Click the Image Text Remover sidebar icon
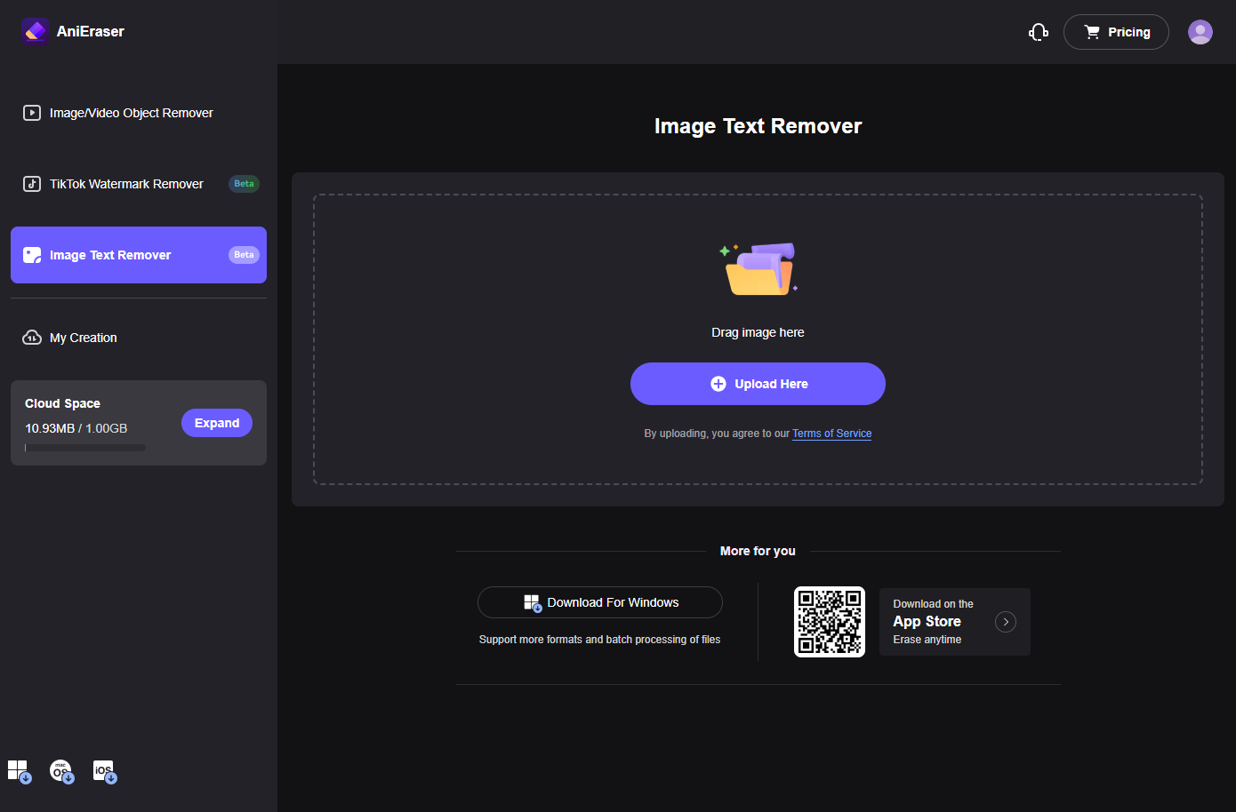The width and height of the screenshot is (1236, 812). [x=32, y=255]
